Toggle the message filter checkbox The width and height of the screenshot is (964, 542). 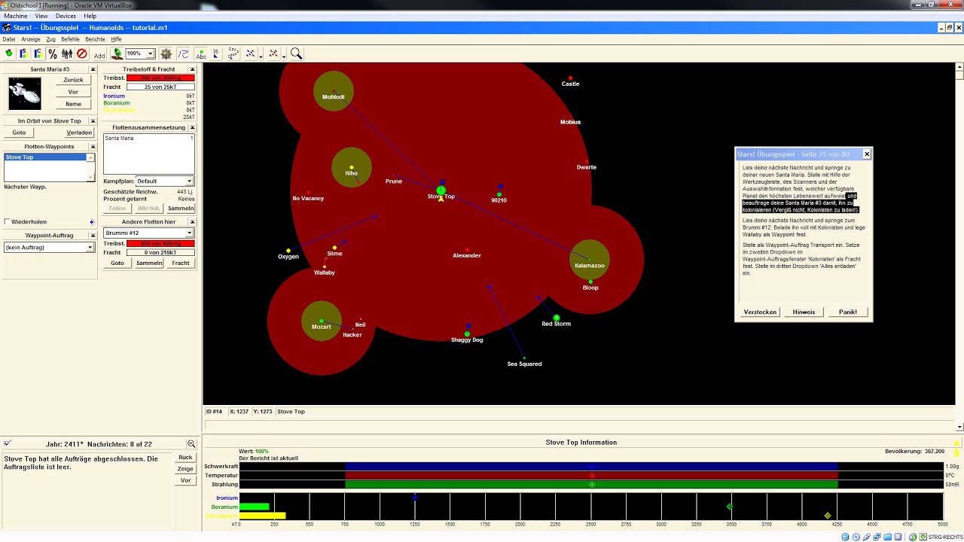coord(8,444)
